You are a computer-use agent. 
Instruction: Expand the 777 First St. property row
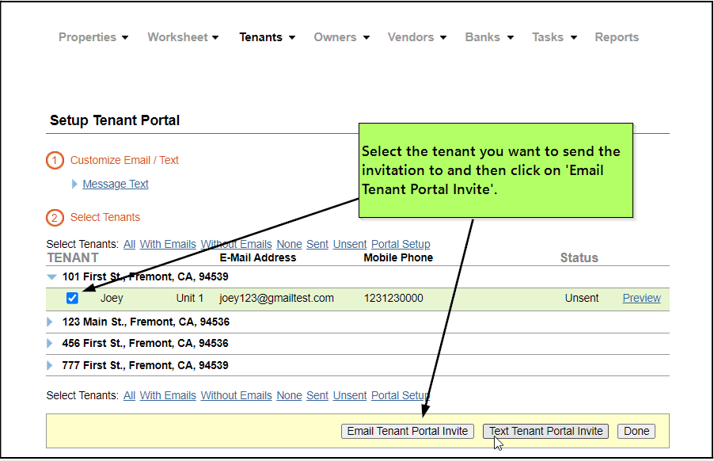click(x=50, y=366)
